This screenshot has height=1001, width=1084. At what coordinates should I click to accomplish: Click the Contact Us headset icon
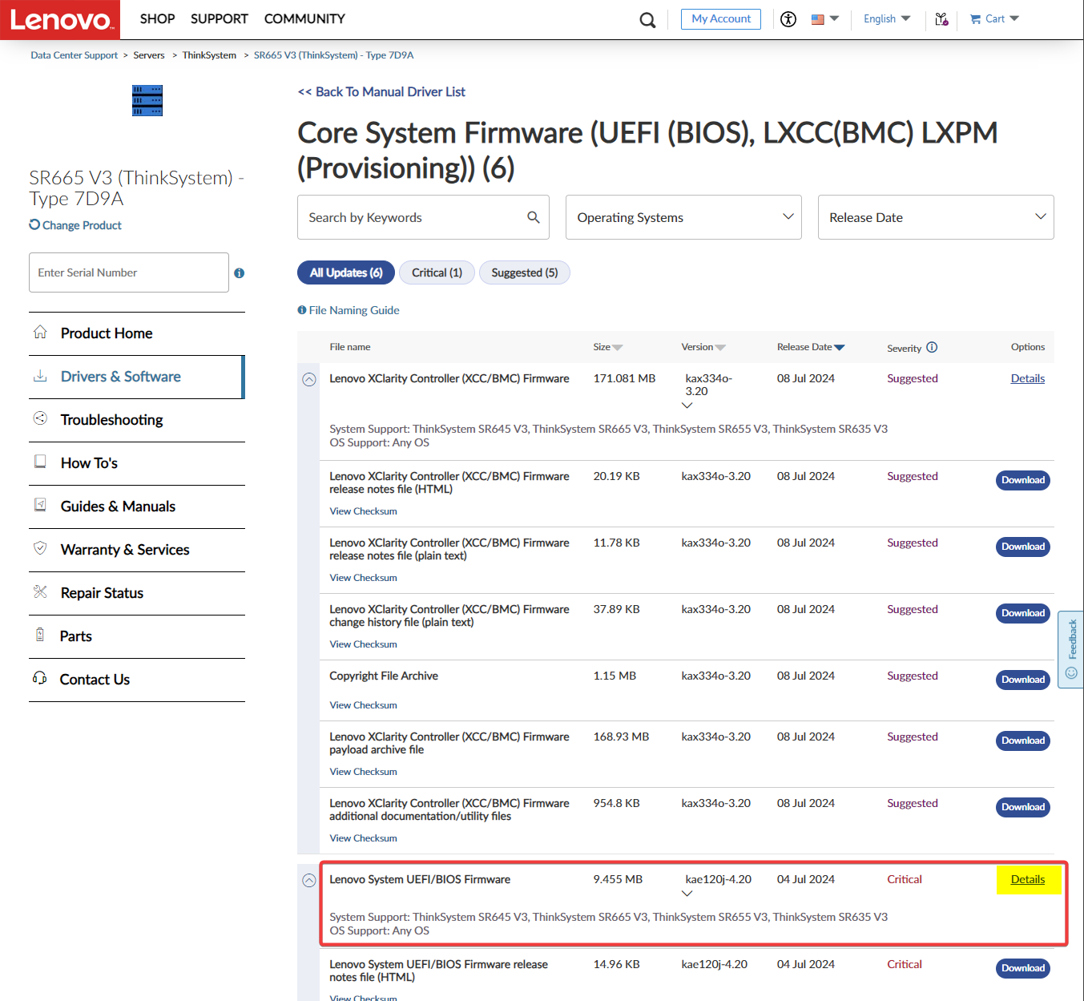(x=40, y=678)
